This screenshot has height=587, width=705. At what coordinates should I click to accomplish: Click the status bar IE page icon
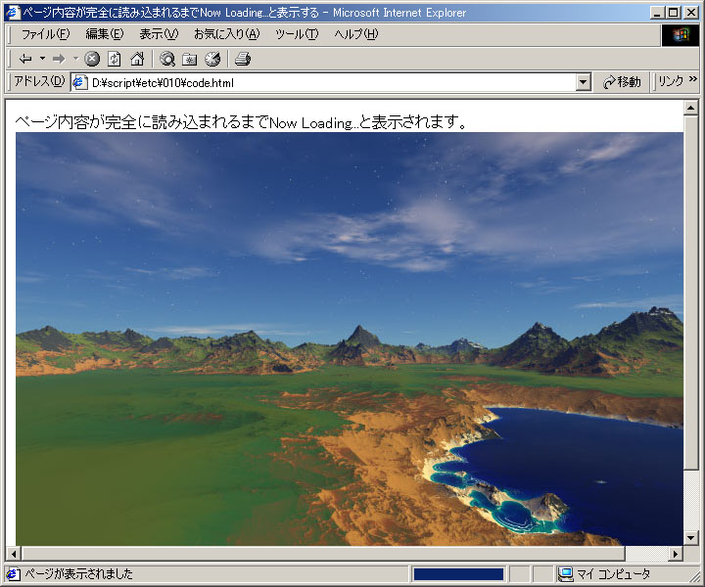(x=13, y=574)
